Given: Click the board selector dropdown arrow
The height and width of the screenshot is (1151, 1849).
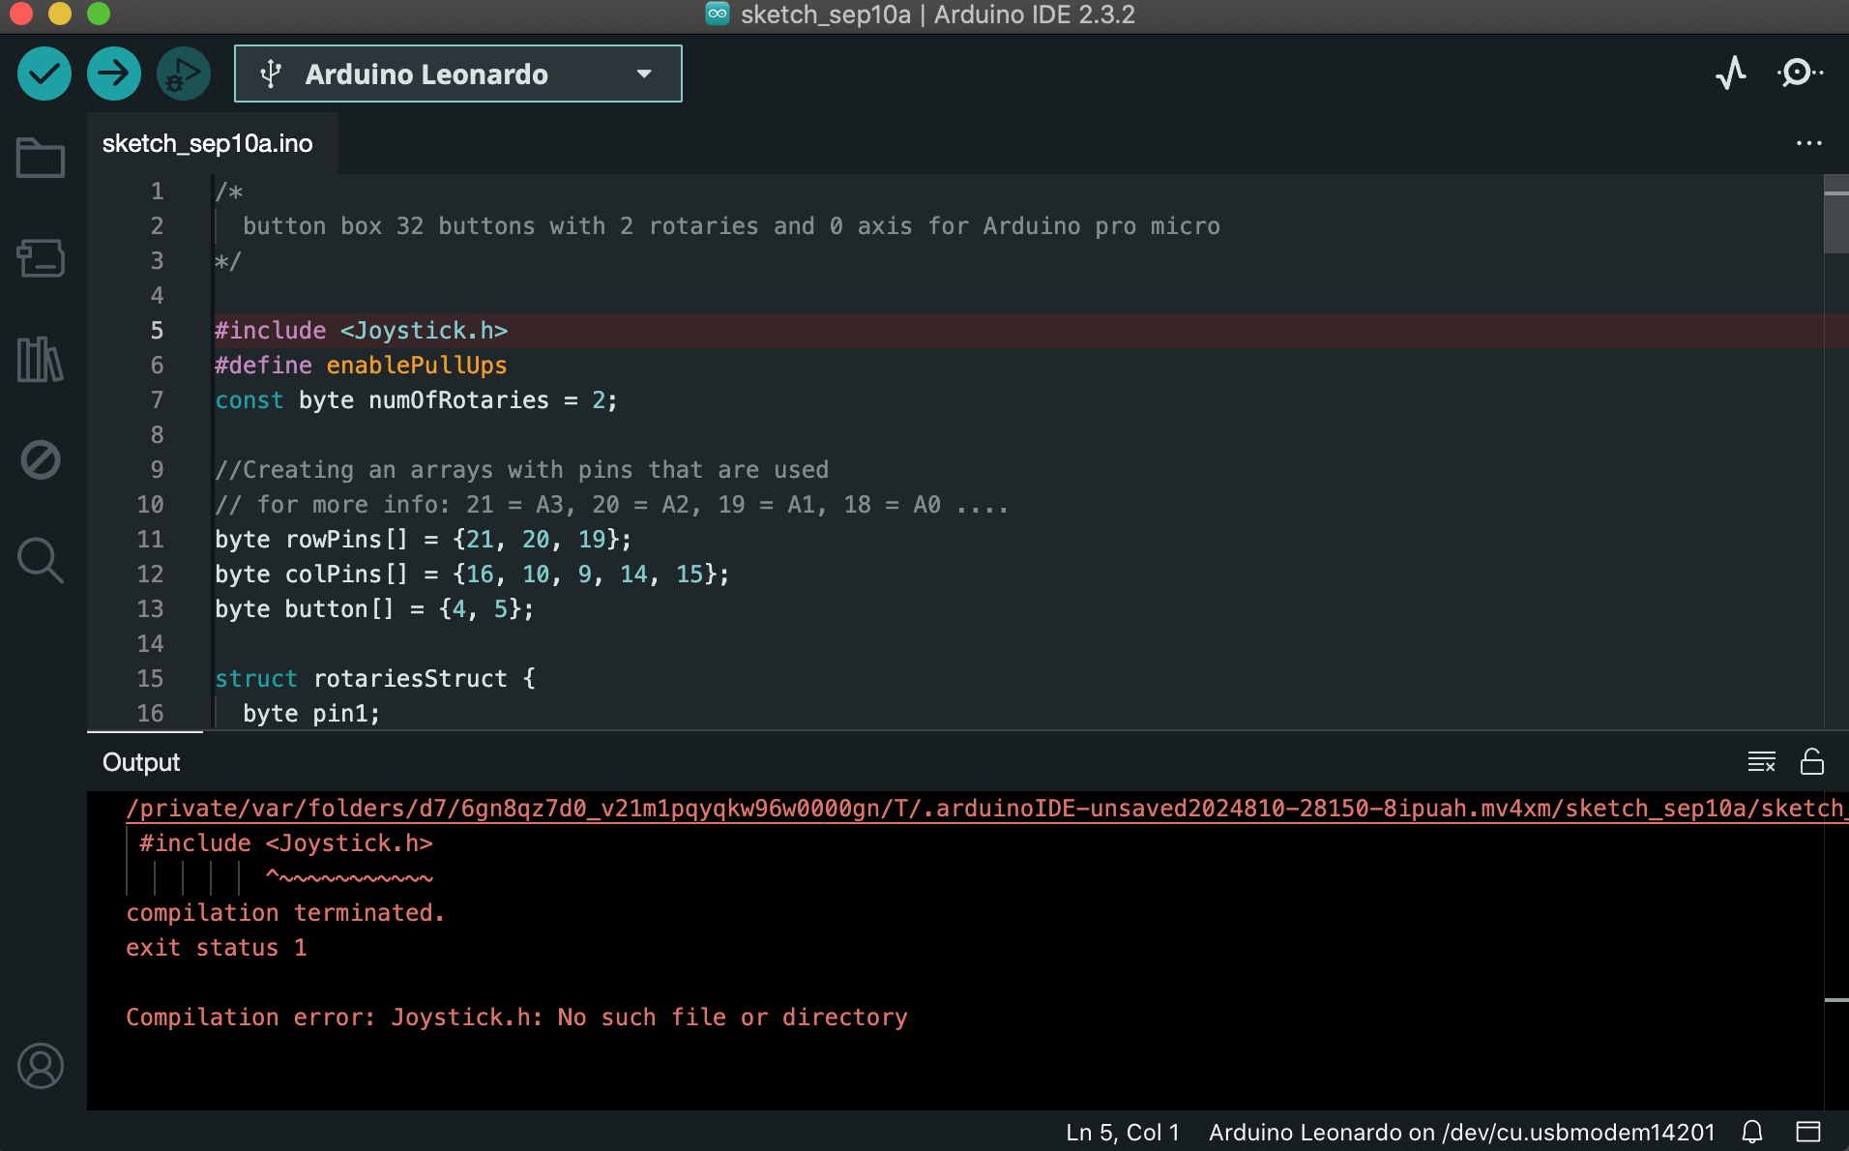Looking at the screenshot, I should point(644,74).
